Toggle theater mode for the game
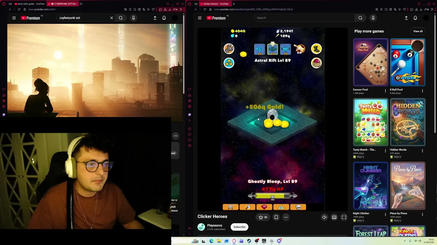The image size is (437, 245). click(334, 217)
